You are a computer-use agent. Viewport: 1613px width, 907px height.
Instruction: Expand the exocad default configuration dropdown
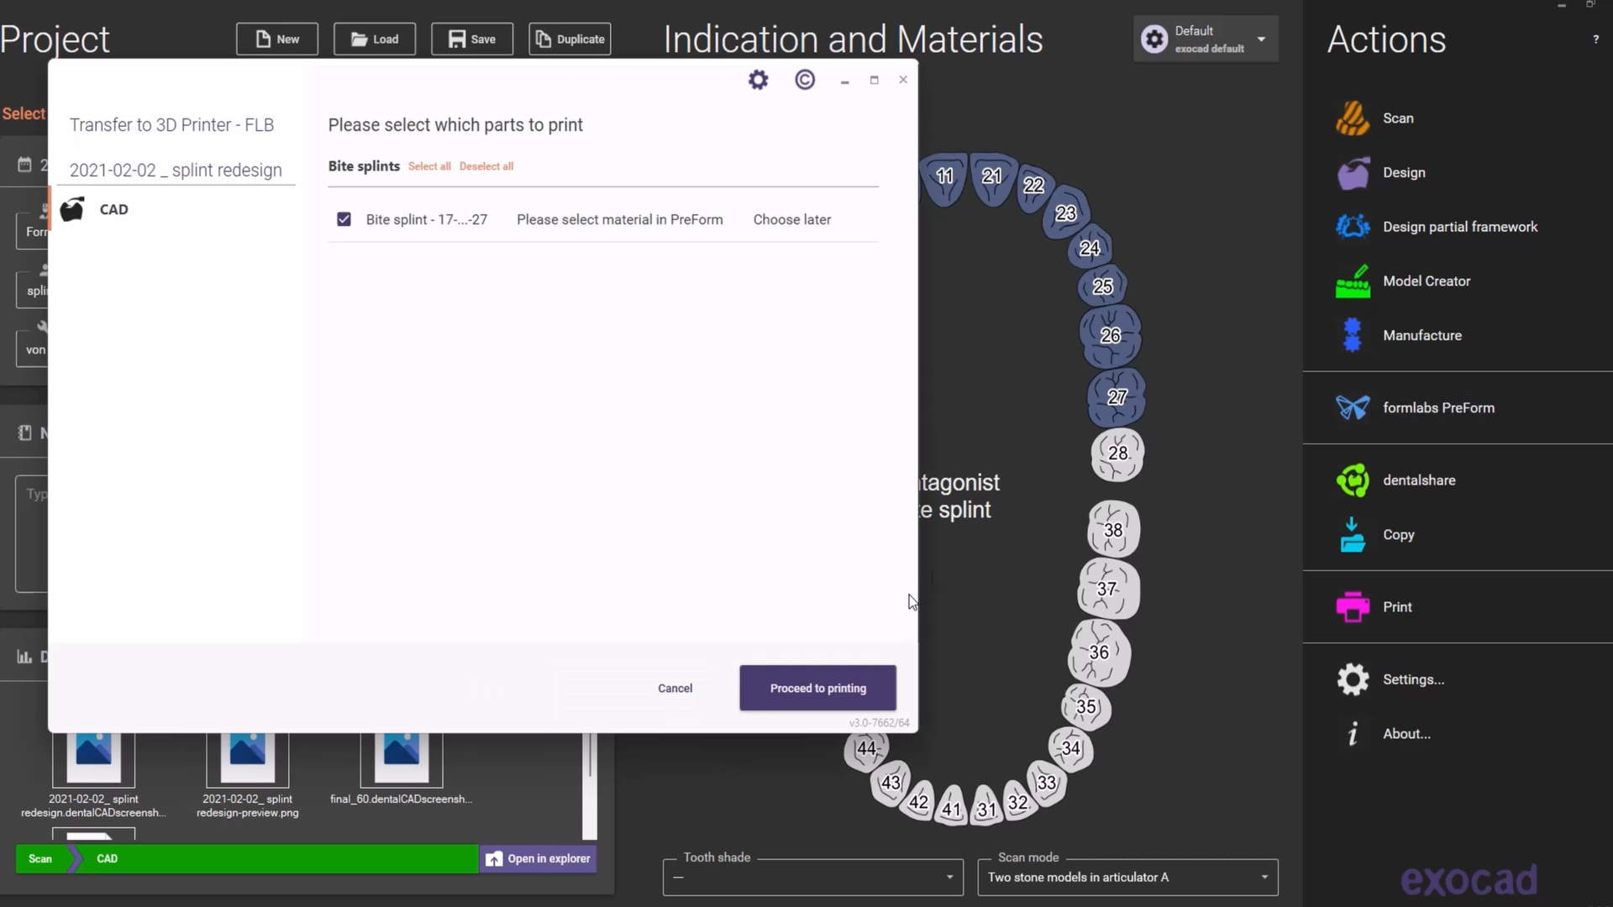[1261, 39]
